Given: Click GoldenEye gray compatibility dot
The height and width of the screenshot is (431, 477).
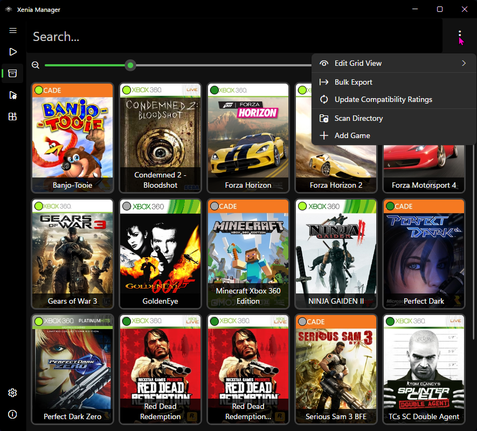Looking at the screenshot, I should (x=127, y=206).
